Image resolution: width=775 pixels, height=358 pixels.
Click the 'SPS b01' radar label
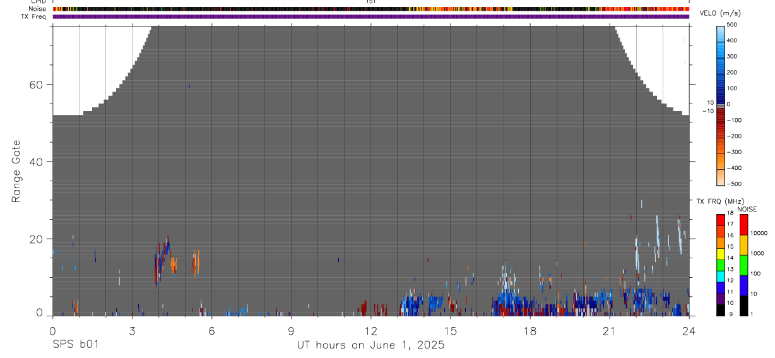point(75,345)
